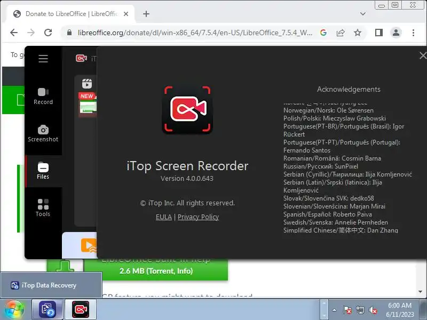
Task: Bookmark this page with the star
Action: tap(358, 33)
